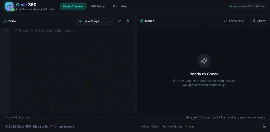
Task: Follow the Contact link in the footer
Action: (x=191, y=126)
